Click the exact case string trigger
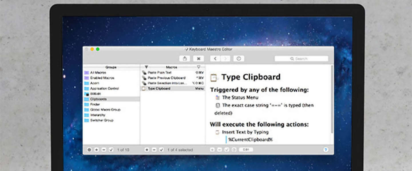 [264, 109]
